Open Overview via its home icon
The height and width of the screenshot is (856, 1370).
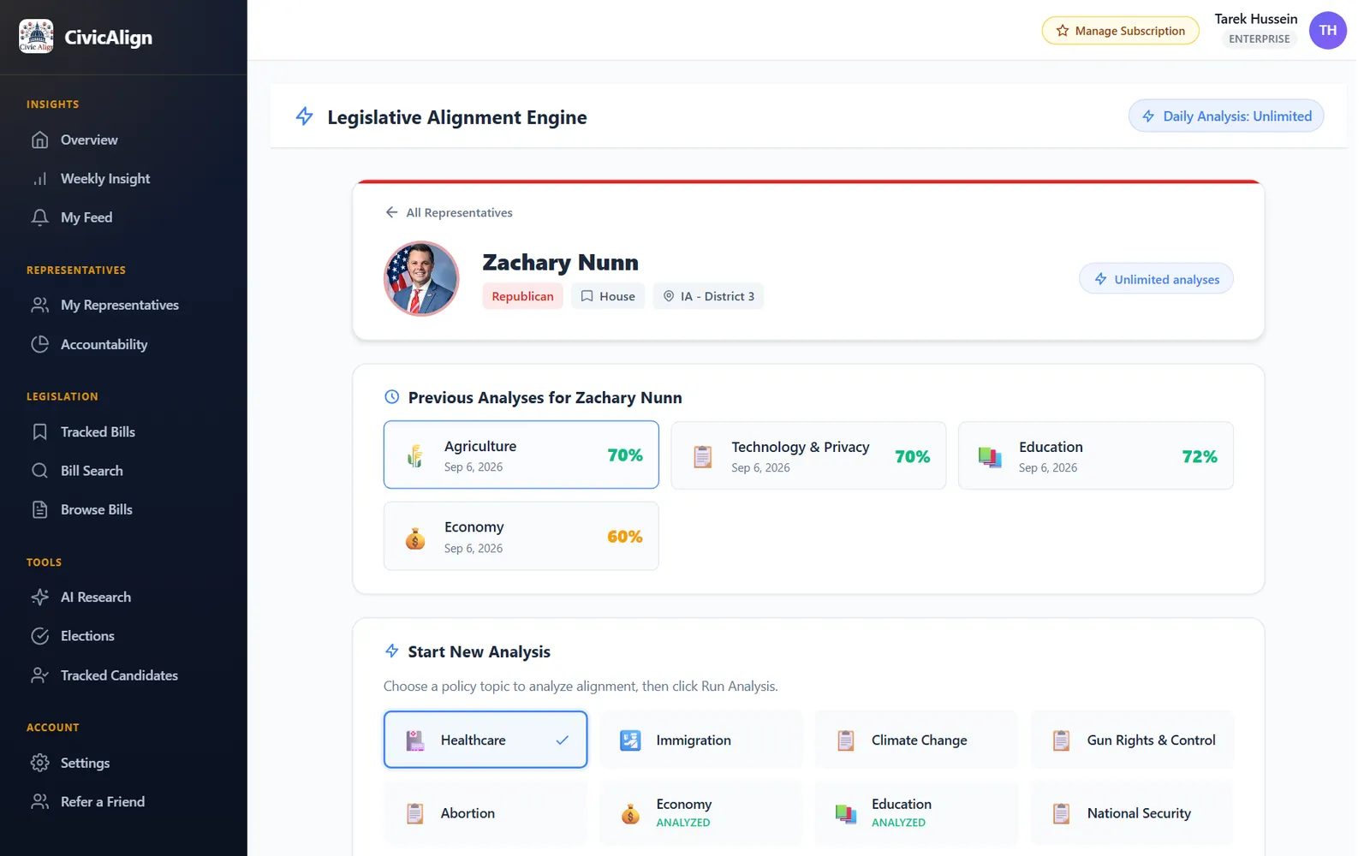click(39, 140)
